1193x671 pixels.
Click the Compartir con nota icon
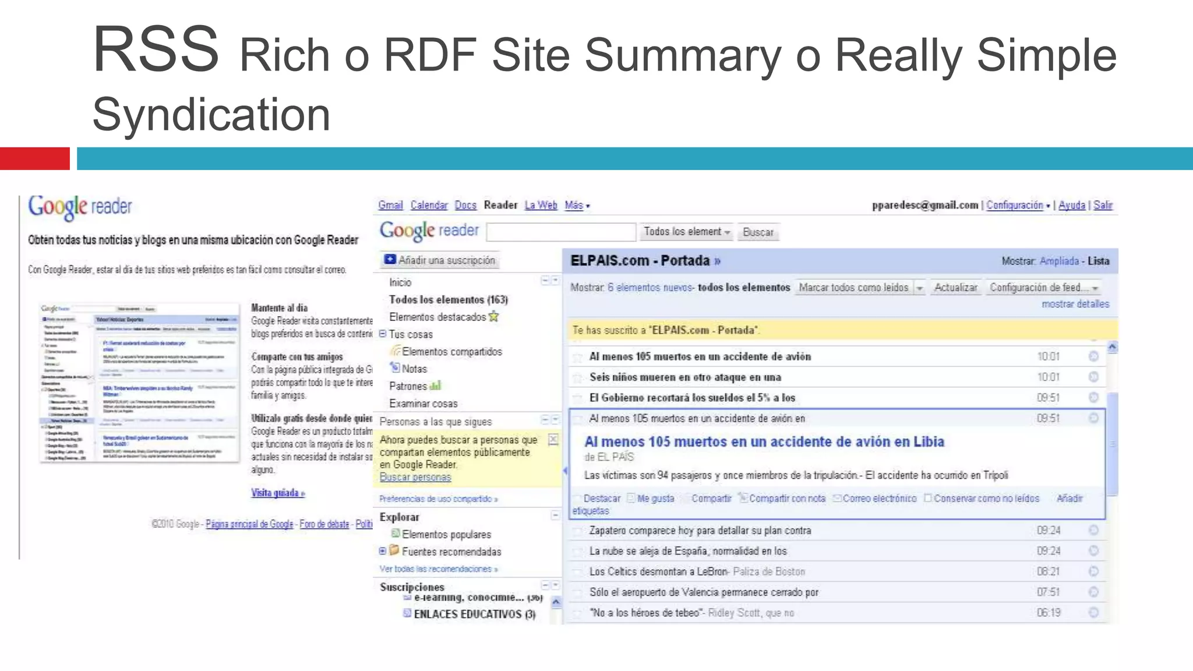pos(743,497)
